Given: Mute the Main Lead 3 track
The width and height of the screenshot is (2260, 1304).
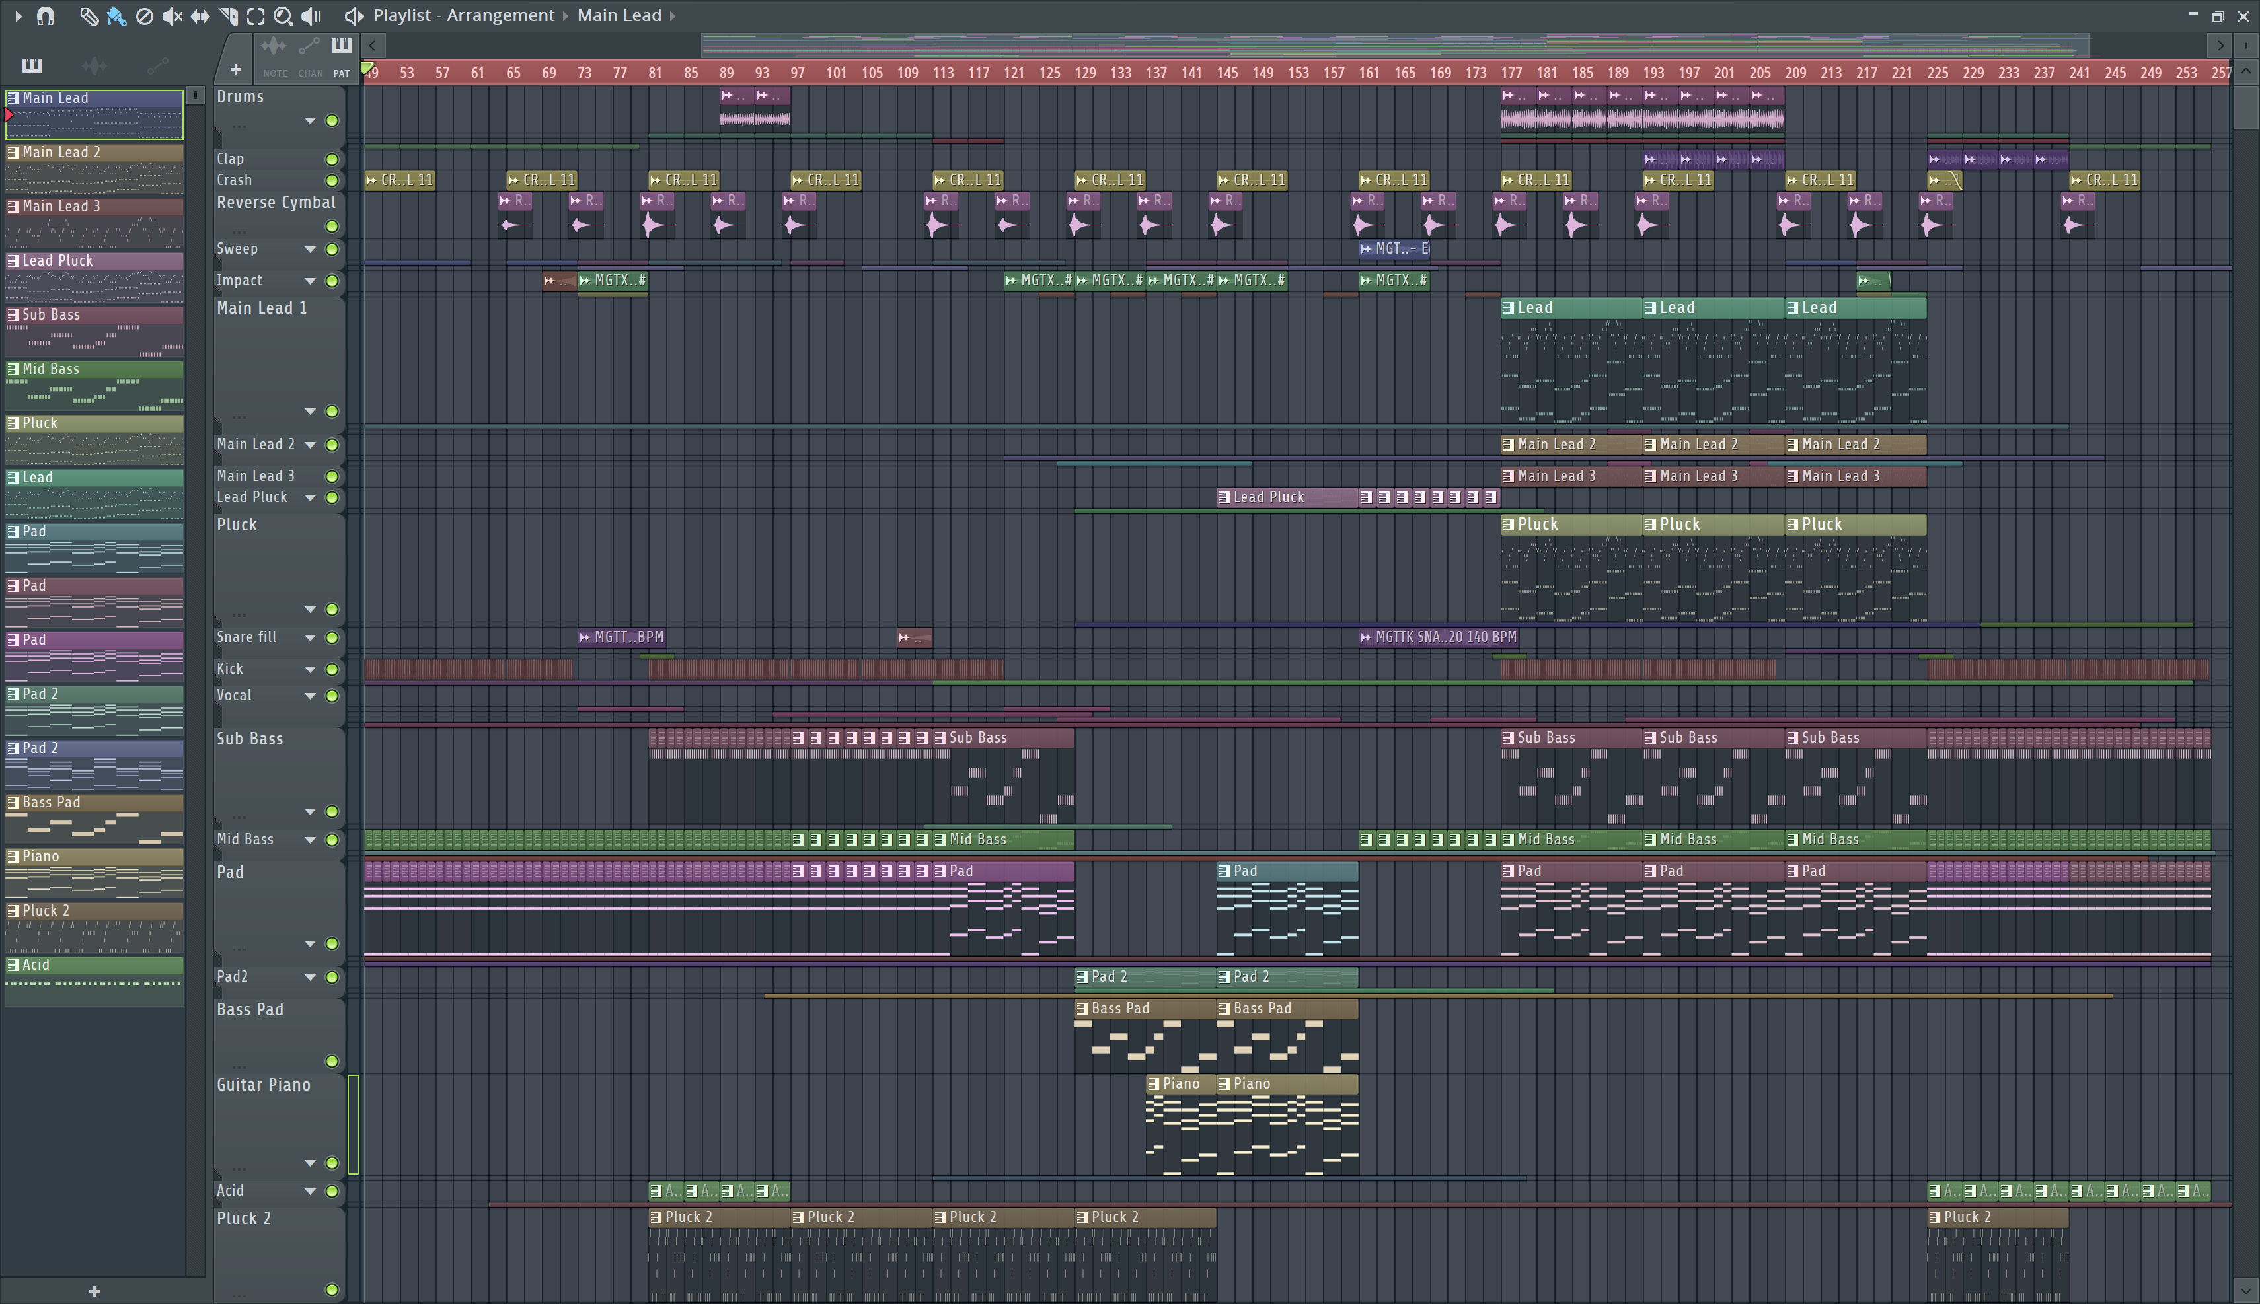Looking at the screenshot, I should 332,476.
